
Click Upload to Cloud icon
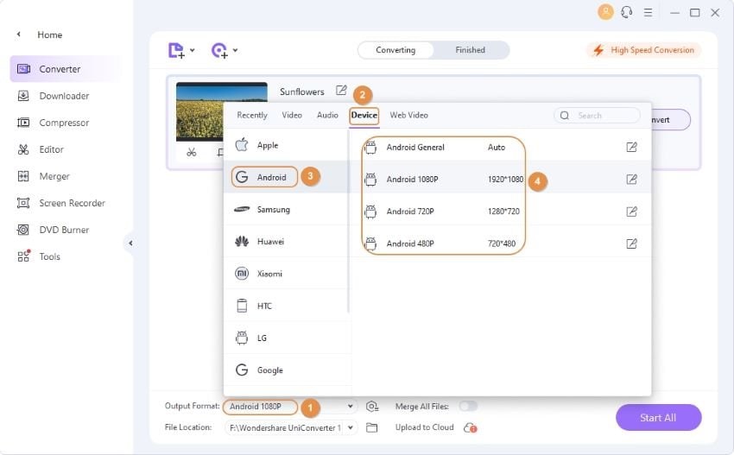click(470, 427)
